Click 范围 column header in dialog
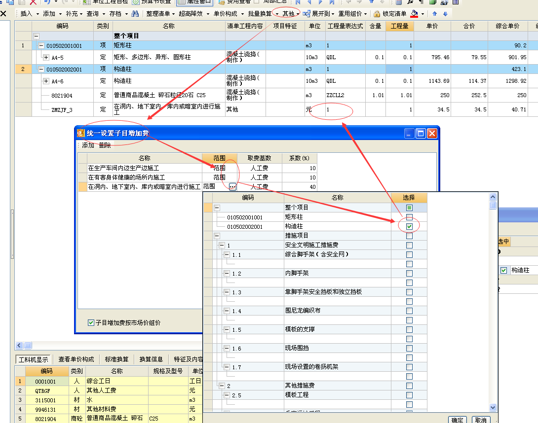The image size is (538, 423). pyautogui.click(x=220, y=158)
